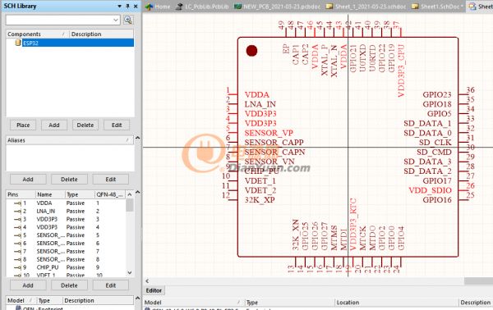Click the horizontal scrollbar left arrow
Image resolution: width=493 pixels, height=310 pixels.
coord(147,280)
